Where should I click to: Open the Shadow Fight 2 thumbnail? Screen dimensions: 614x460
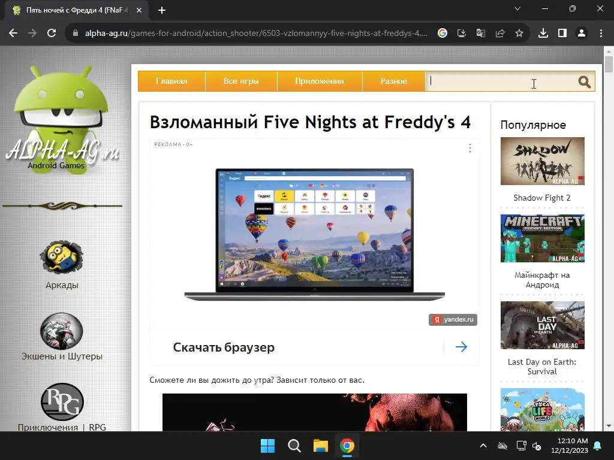[542, 161]
